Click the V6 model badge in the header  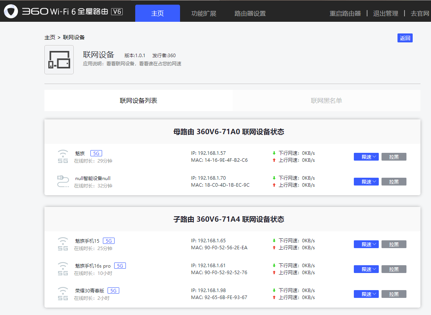coord(117,12)
